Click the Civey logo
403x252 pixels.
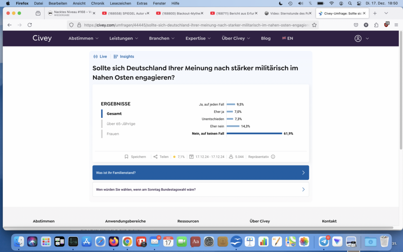point(42,39)
